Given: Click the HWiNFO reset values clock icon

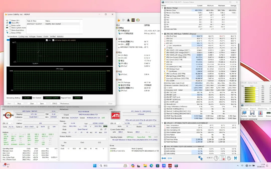Looking at the screenshot, I should click(x=216, y=158).
